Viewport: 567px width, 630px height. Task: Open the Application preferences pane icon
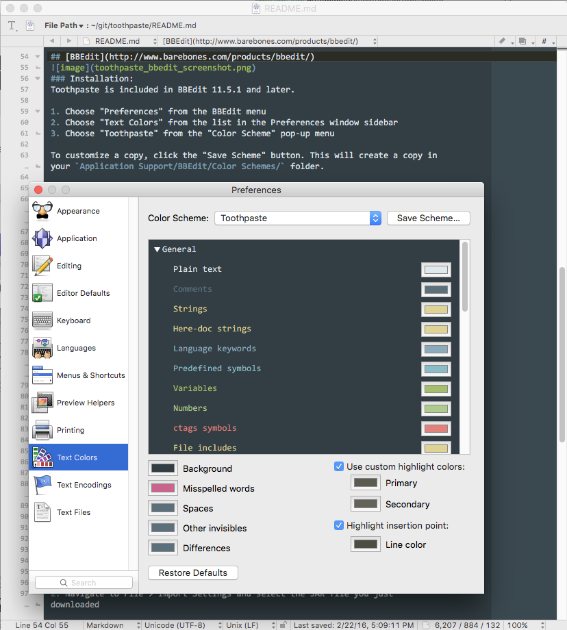pos(42,239)
